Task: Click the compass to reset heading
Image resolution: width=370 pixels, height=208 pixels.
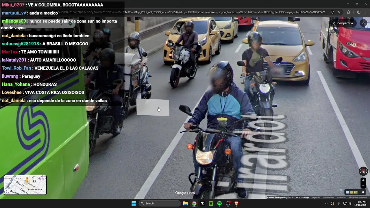Action: (363, 171)
